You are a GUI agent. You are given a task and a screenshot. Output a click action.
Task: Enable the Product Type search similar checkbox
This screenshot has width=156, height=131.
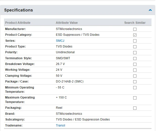pos(135,47)
